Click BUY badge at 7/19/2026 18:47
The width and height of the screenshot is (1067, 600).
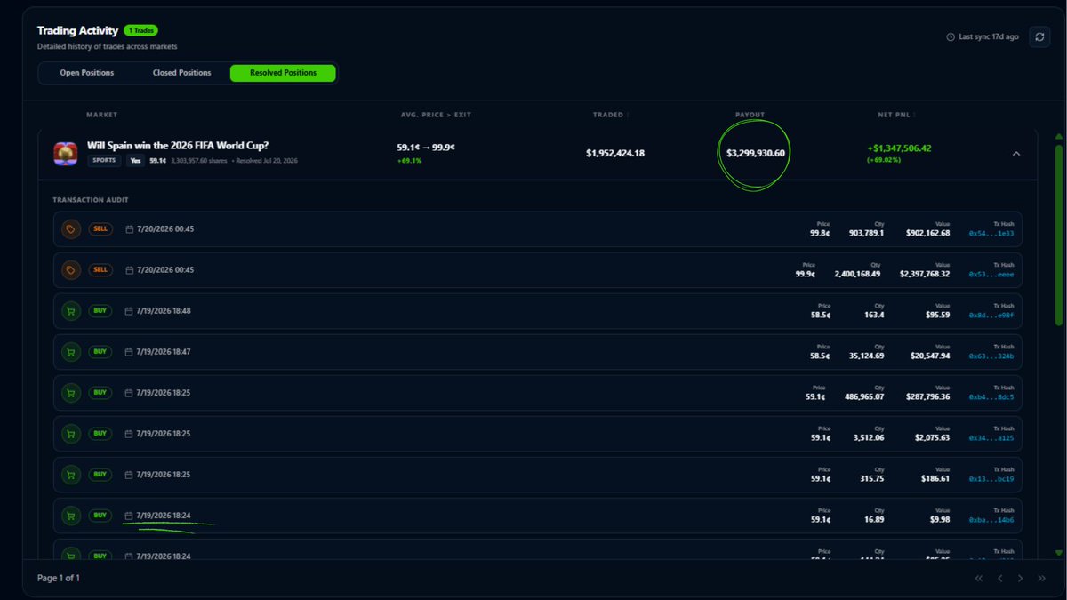click(100, 352)
